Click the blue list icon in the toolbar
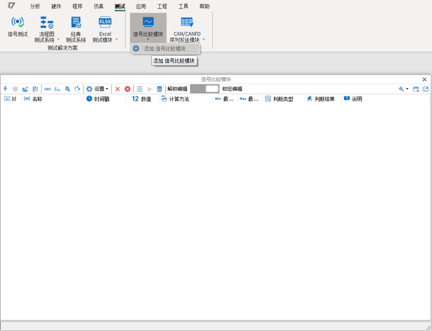This screenshot has width=432, height=331. click(139, 89)
